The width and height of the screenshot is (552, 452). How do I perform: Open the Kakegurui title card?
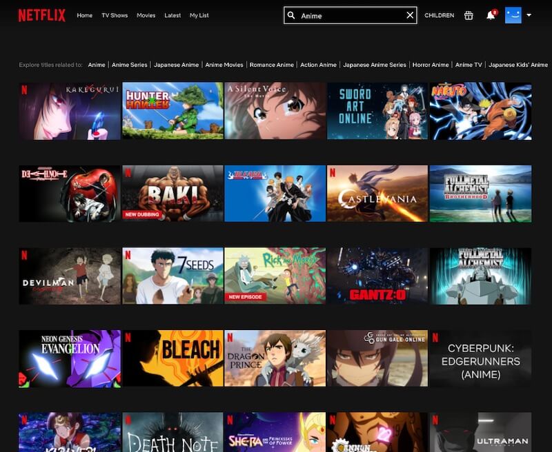70,111
